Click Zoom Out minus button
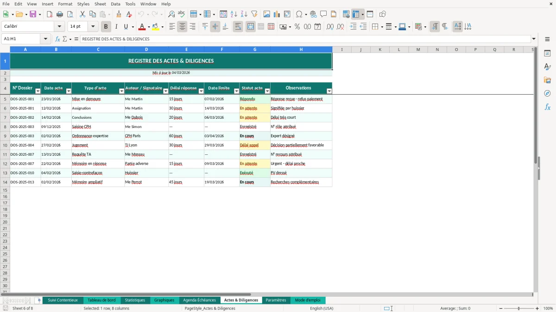Viewport: 556px width, 312px height. pos(501,308)
